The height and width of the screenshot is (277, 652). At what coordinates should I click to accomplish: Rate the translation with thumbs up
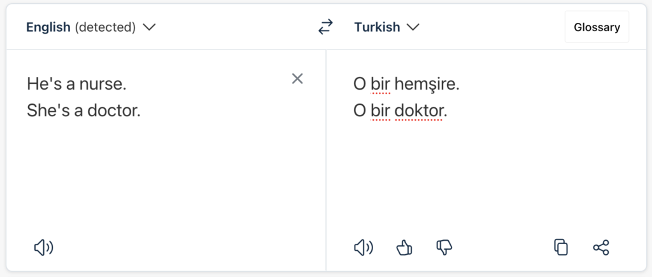[x=404, y=247]
